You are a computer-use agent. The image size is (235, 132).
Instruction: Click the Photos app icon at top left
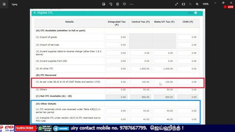4,4
